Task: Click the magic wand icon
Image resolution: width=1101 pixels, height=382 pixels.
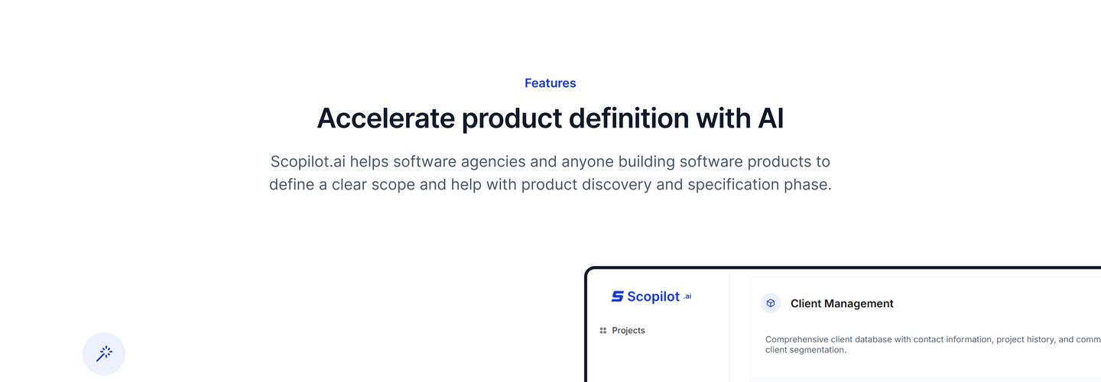Action: (104, 354)
